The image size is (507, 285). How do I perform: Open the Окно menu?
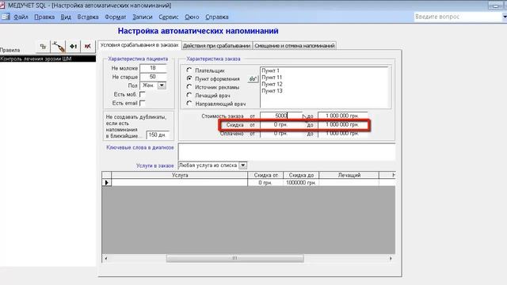point(192,17)
